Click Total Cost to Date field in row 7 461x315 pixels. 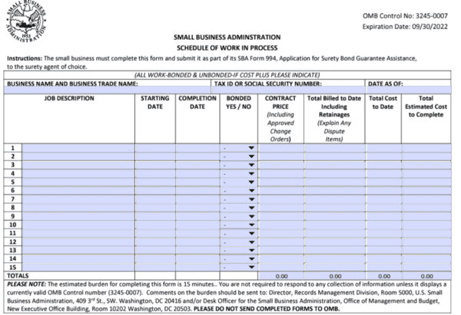tap(383, 199)
